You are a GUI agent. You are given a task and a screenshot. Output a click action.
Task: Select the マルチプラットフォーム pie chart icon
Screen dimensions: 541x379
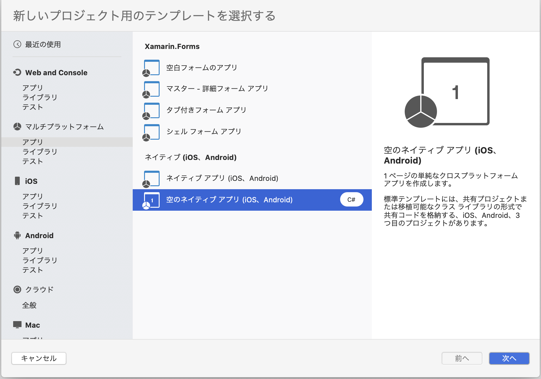tap(17, 127)
